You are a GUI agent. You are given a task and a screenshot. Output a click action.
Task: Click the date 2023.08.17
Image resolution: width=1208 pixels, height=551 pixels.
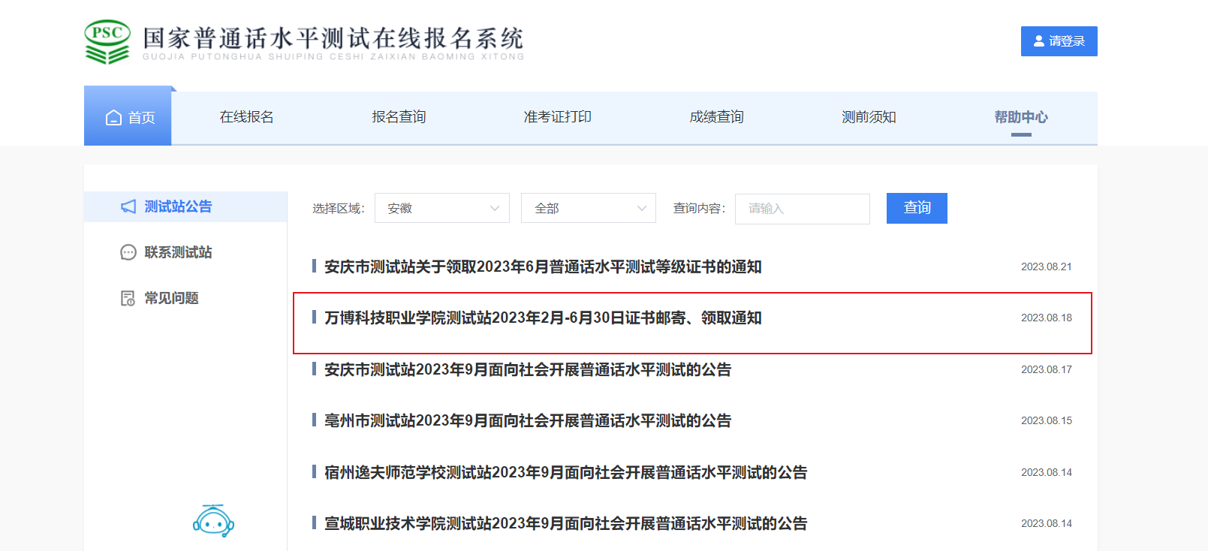pyautogui.click(x=1047, y=369)
